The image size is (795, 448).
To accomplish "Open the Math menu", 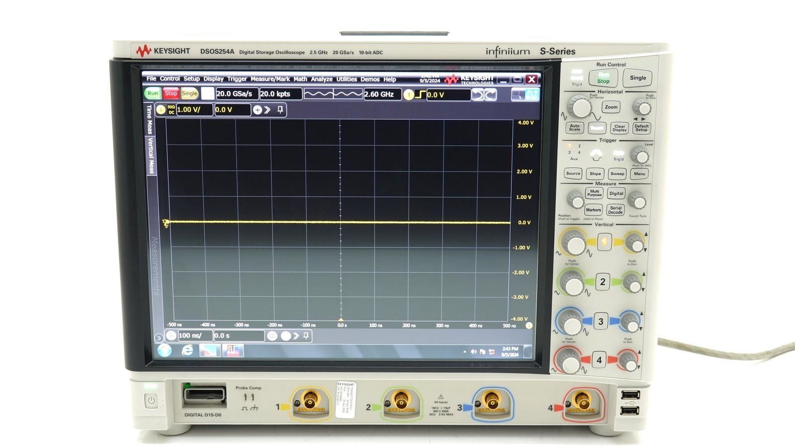I will pyautogui.click(x=300, y=79).
